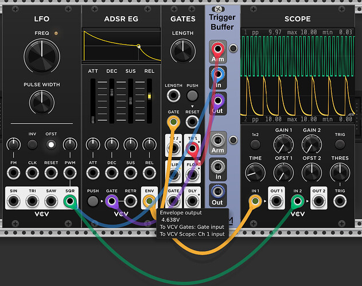
Task: Click the ADSR REL CV input jack
Action: (x=149, y=173)
